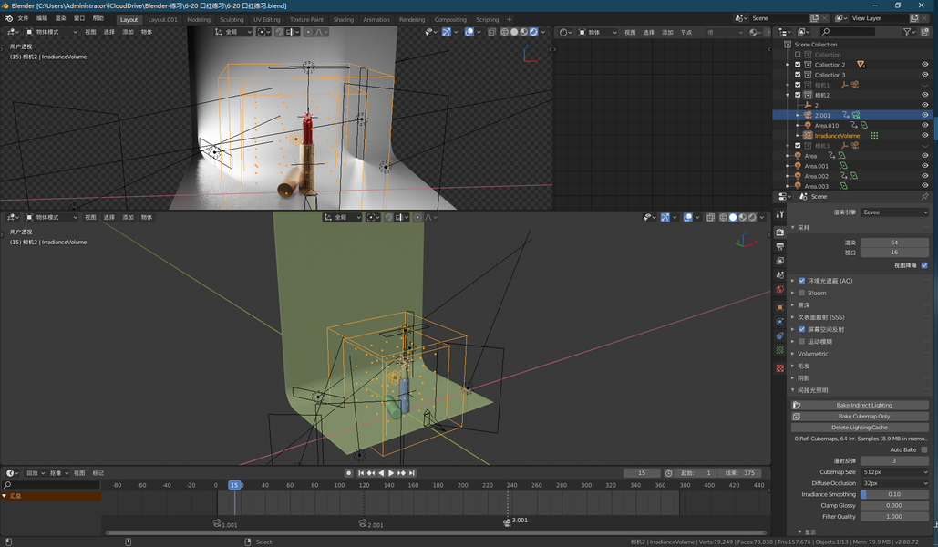Open the Output properties tab icon
Viewport: 938px width, 547px height.
780,246
